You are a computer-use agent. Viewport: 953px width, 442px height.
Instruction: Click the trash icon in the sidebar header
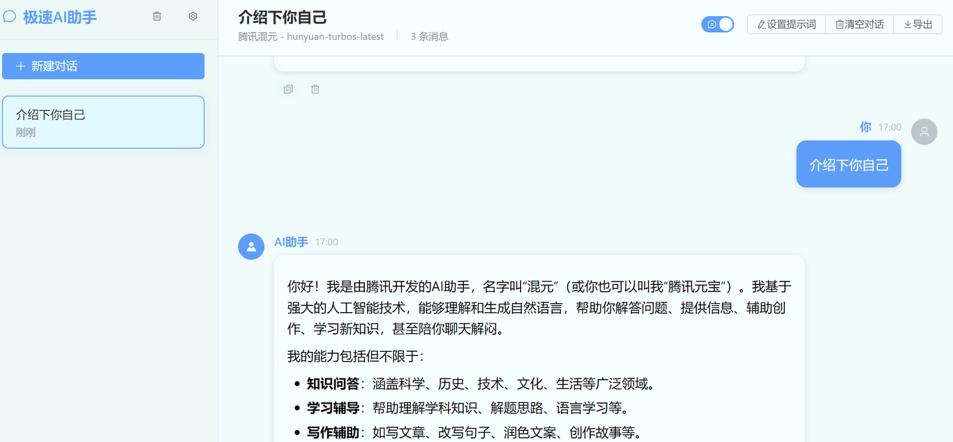157,16
